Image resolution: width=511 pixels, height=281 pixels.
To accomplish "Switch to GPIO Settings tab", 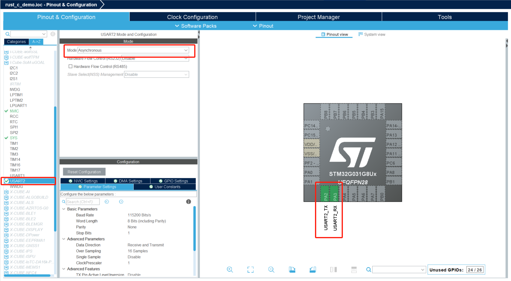I will click(x=173, y=181).
